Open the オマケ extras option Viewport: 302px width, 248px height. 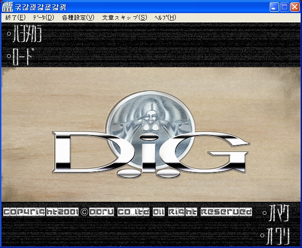click(276, 213)
